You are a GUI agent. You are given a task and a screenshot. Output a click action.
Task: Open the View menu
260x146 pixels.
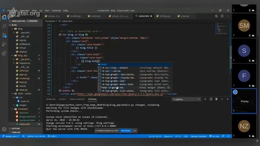coord(34,11)
